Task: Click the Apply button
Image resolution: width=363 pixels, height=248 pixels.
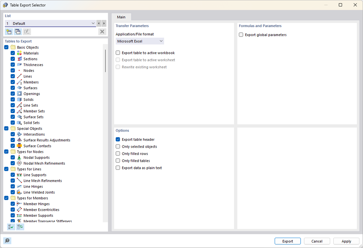Action: (x=346, y=241)
